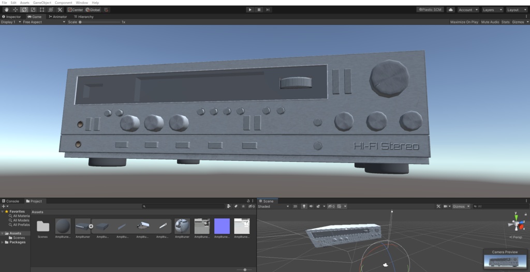The image size is (530, 272).
Task: Click the Game view Scale slider
Action: (x=100, y=22)
